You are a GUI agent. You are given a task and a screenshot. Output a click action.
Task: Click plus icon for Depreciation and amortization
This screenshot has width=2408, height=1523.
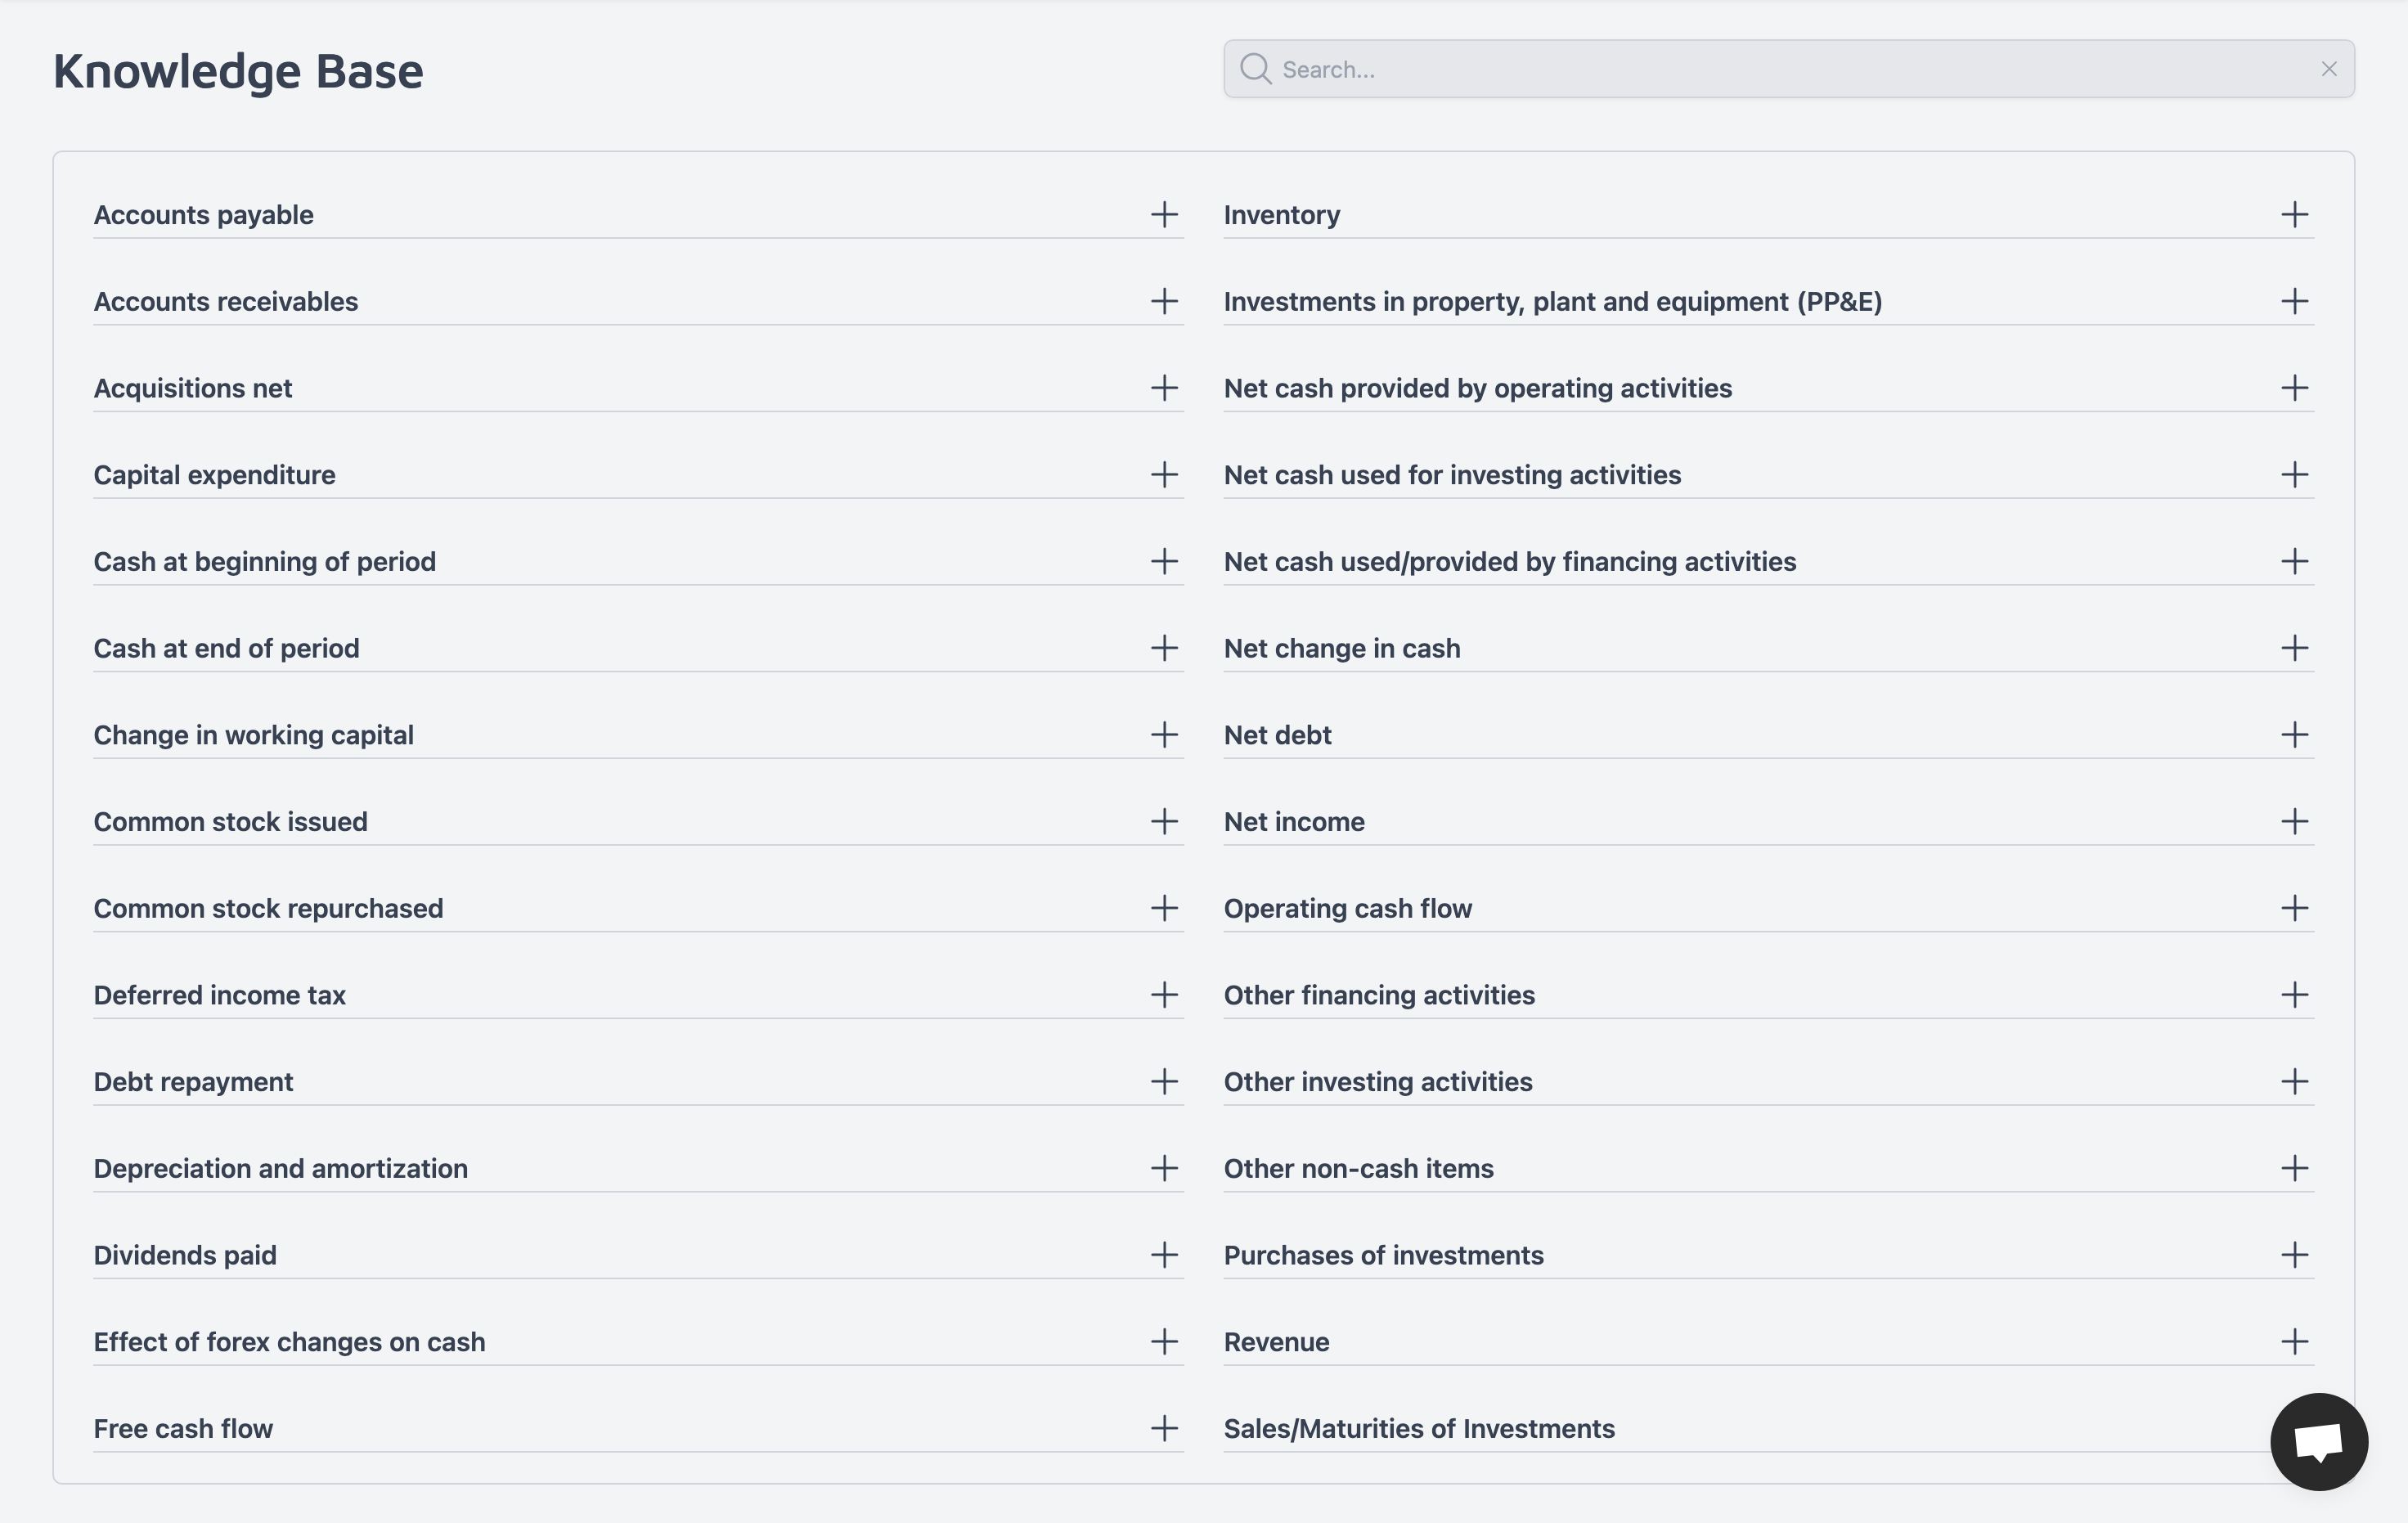point(1164,1168)
